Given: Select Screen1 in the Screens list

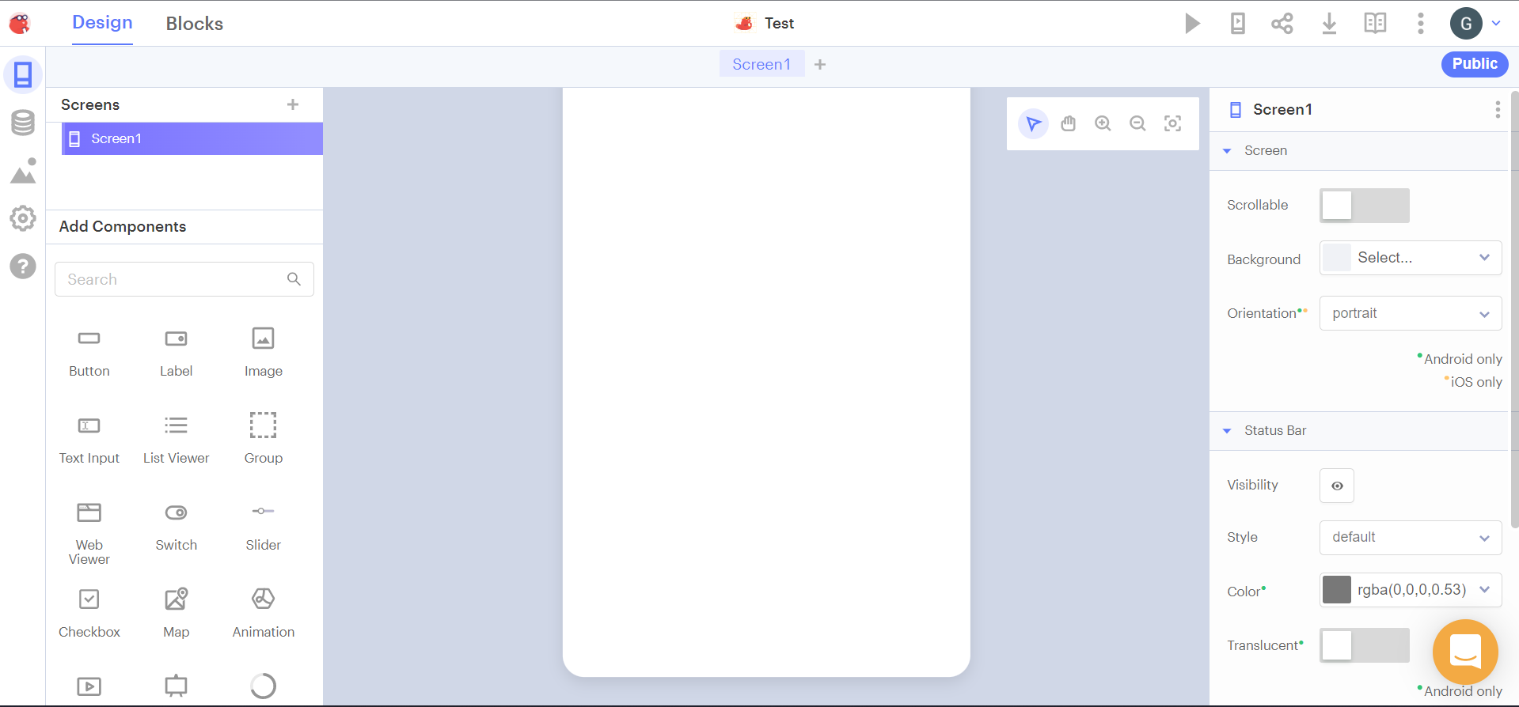Looking at the screenshot, I should 192,138.
